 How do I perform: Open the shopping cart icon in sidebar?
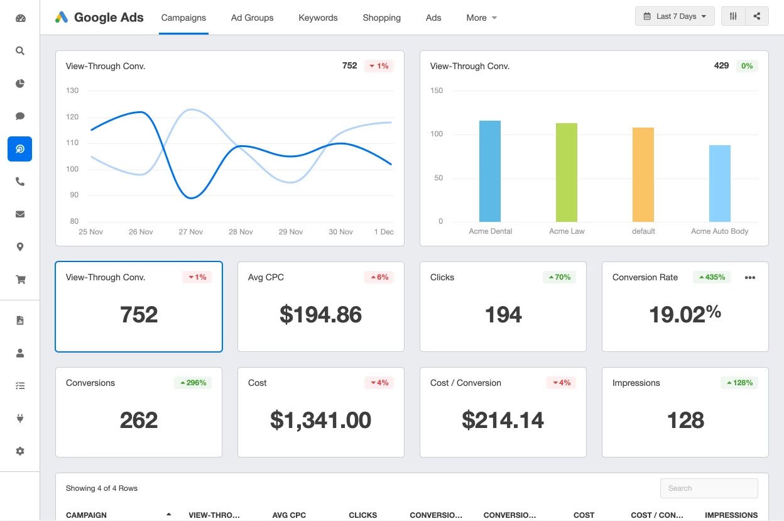pos(20,280)
